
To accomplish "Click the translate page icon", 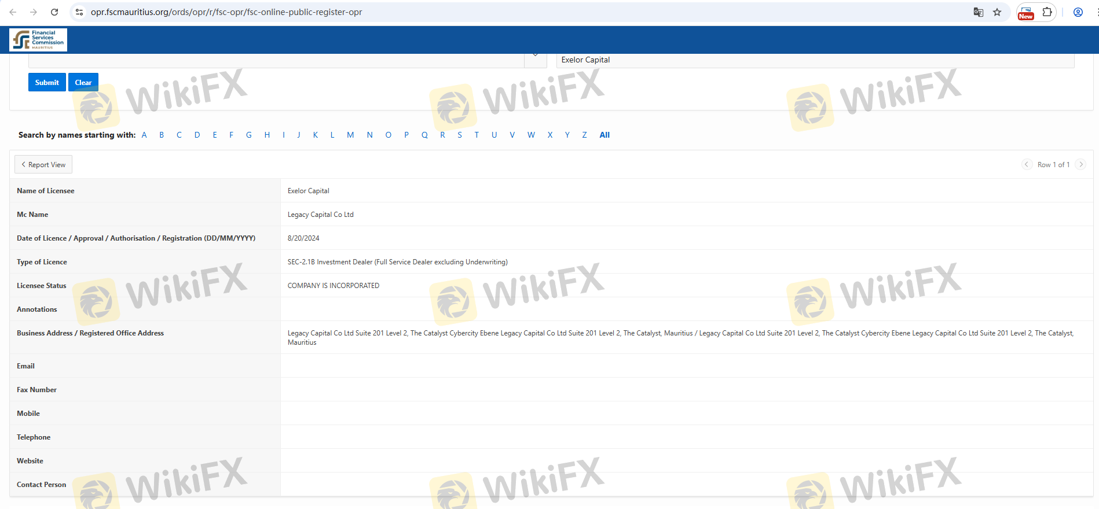I will point(978,12).
